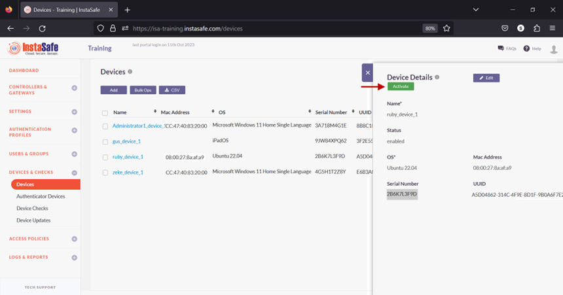563x295 pixels.
Task: Click the Edit button in Device Details
Action: pos(486,78)
